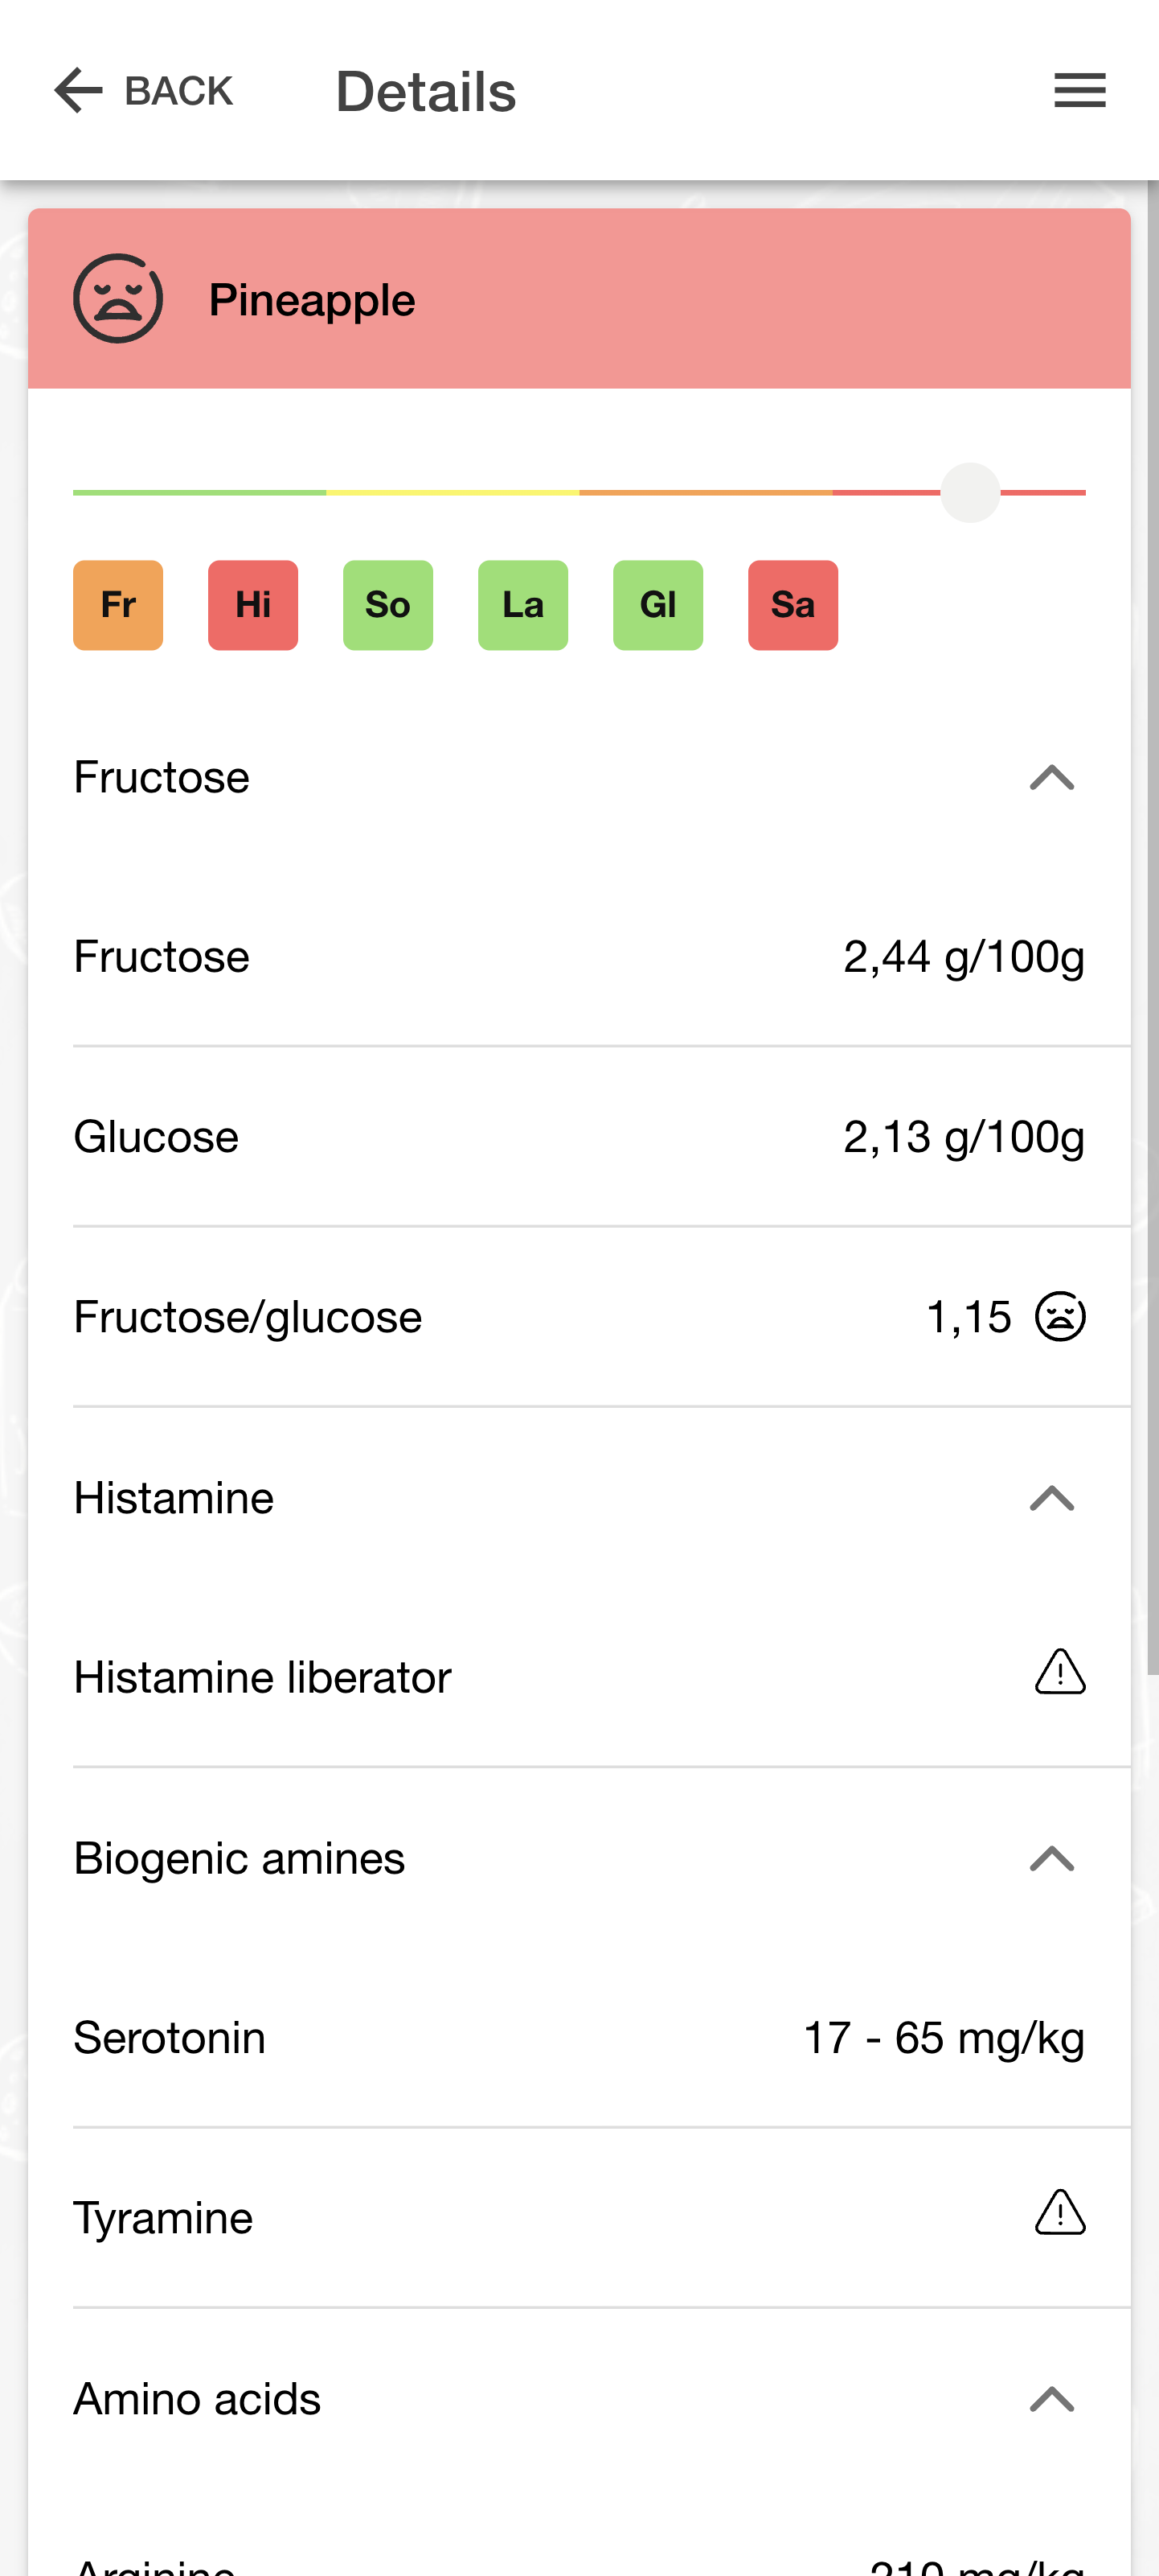
Task: Collapse the Histamine section
Action: point(1052,1497)
